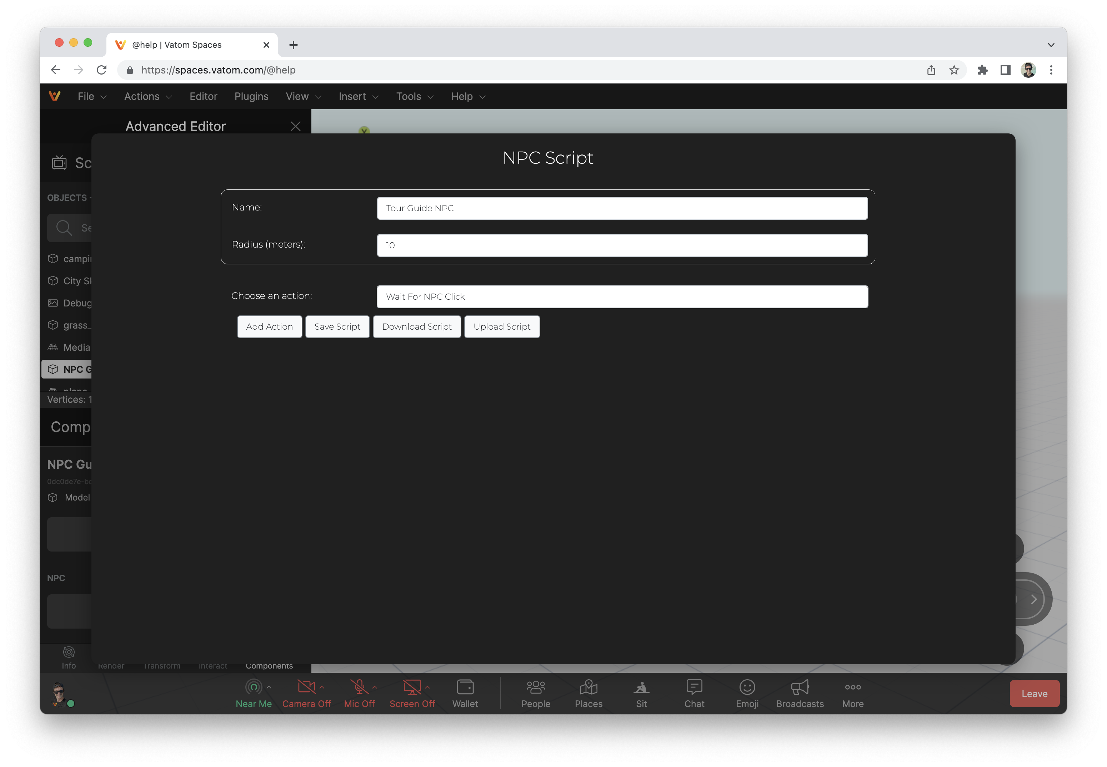Expand the Help dropdown menu
This screenshot has height=767, width=1107.
click(468, 97)
